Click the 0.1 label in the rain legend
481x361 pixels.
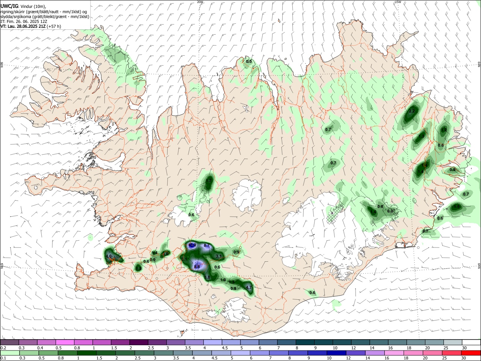pyautogui.click(x=3, y=358)
